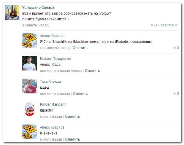Open Михаил Токаренко's name link

click(x=55, y=59)
